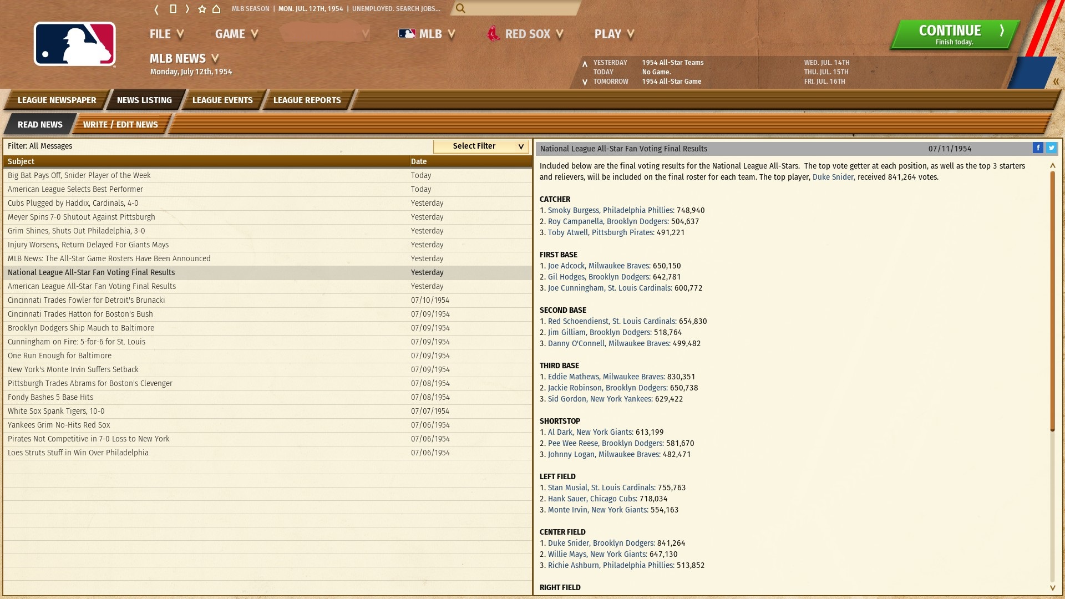
Task: Open the bookmark star icon
Action: point(202,9)
